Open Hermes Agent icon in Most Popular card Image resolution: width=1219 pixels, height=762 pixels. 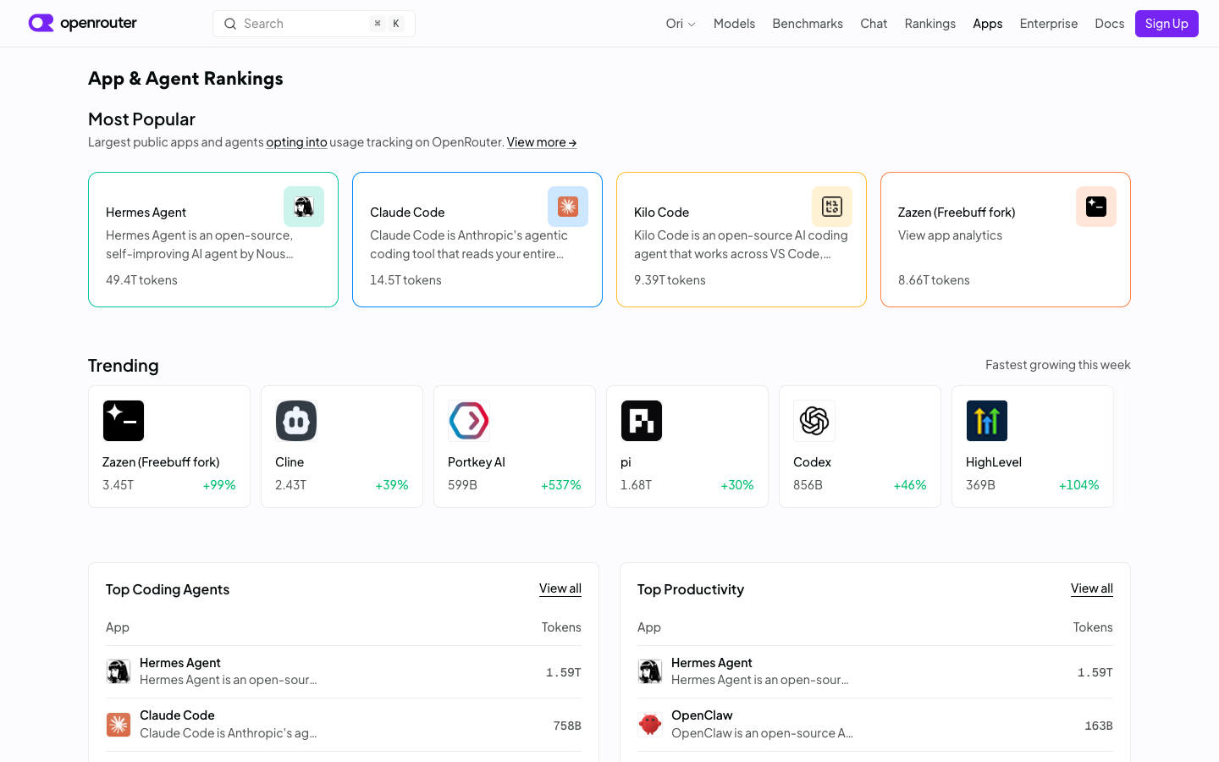(x=304, y=207)
